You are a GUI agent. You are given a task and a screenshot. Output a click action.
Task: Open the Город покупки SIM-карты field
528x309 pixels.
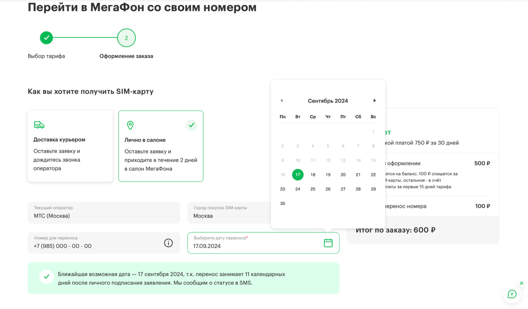point(263,213)
